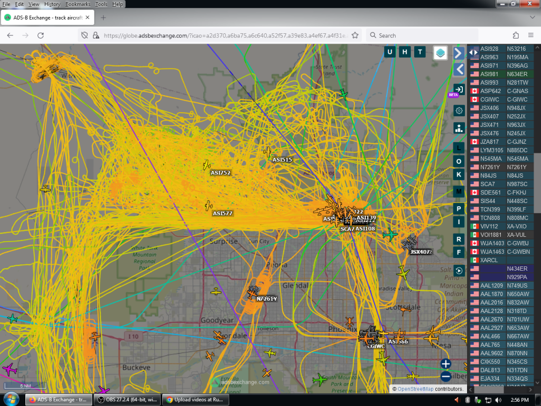Start history replay playback icon
Image resolution: width=541 pixels, height=406 pixels.
[x=459, y=270]
